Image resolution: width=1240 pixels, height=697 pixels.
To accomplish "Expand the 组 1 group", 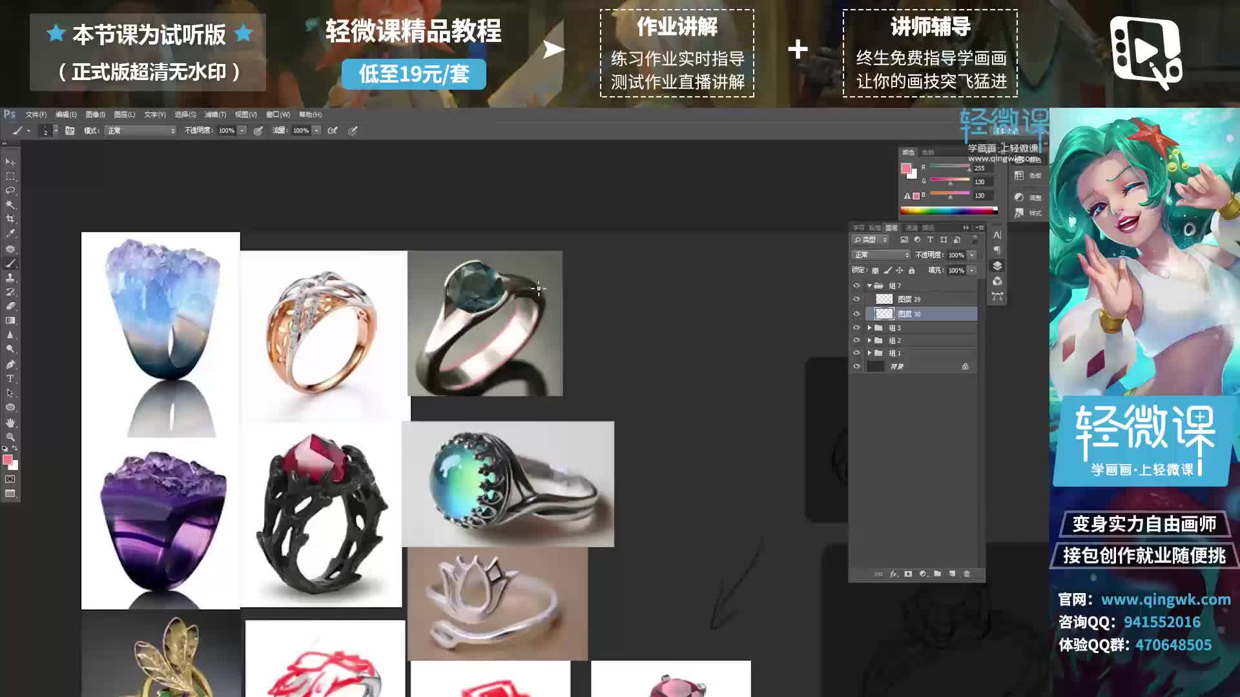I will pos(870,353).
